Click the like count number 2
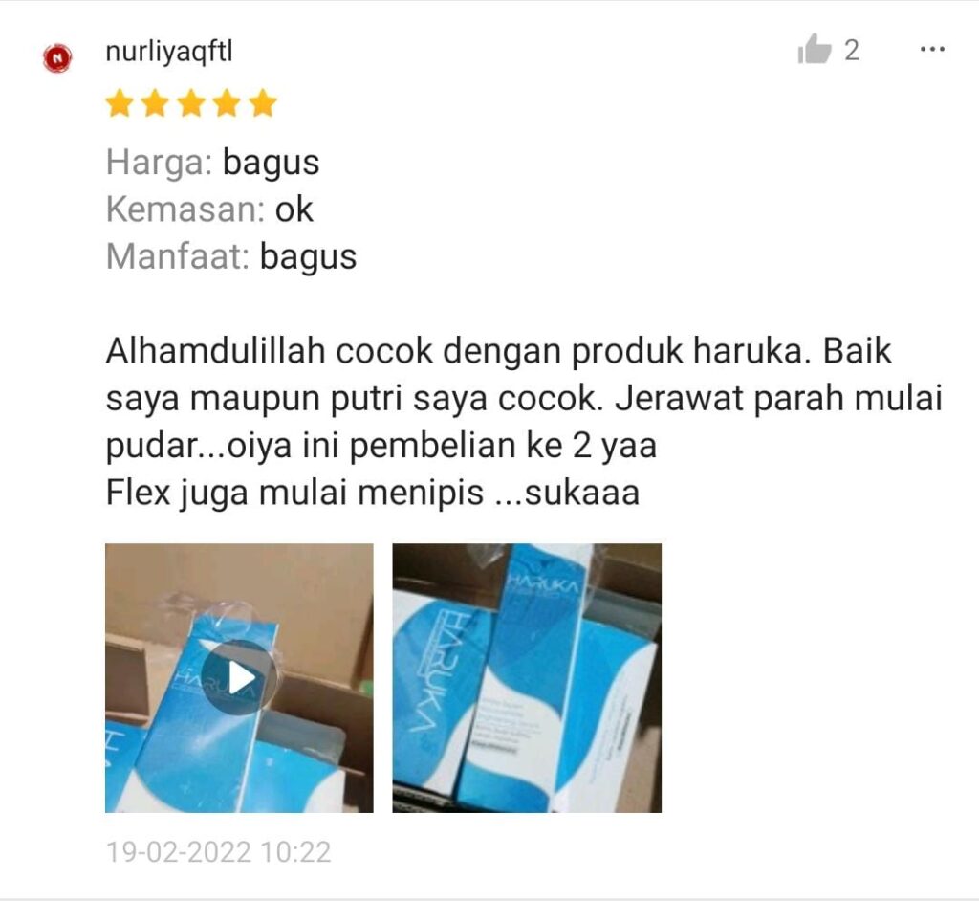The width and height of the screenshot is (979, 901). pos(852,50)
